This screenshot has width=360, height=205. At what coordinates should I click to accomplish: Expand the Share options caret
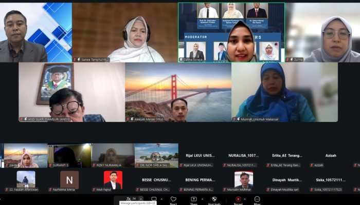coord(202,199)
